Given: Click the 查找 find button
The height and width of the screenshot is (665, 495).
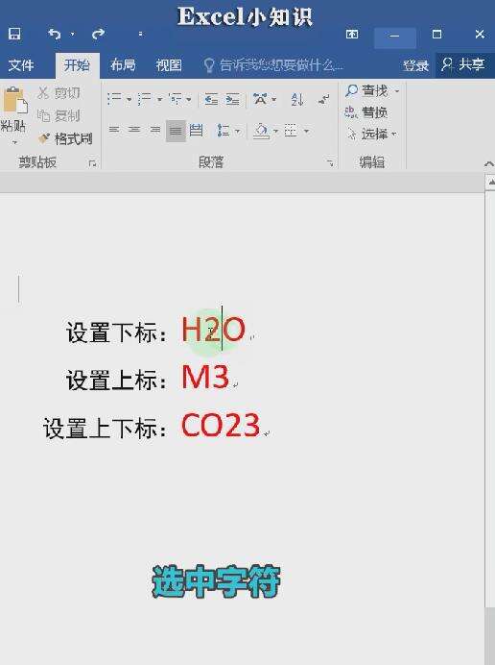Looking at the screenshot, I should coord(366,90).
